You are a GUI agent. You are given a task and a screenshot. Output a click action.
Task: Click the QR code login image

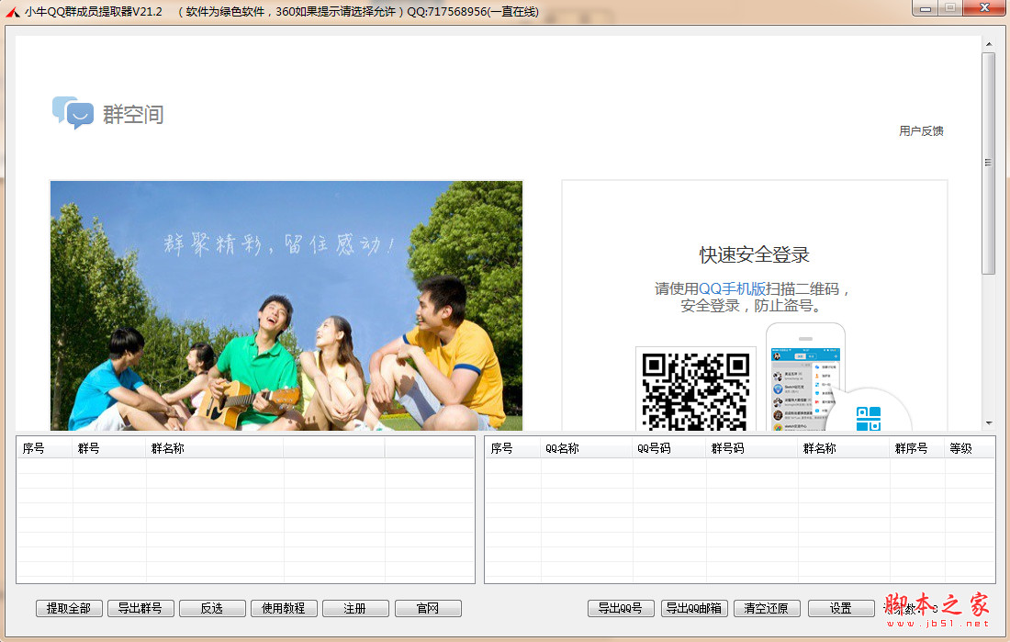pos(695,389)
